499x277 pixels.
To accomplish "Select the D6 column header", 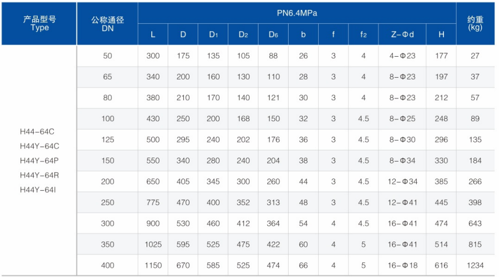I will (273, 34).
